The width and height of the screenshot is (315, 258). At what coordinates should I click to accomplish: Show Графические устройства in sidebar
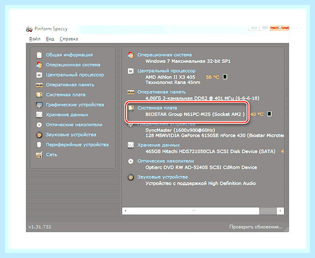[x=75, y=105]
